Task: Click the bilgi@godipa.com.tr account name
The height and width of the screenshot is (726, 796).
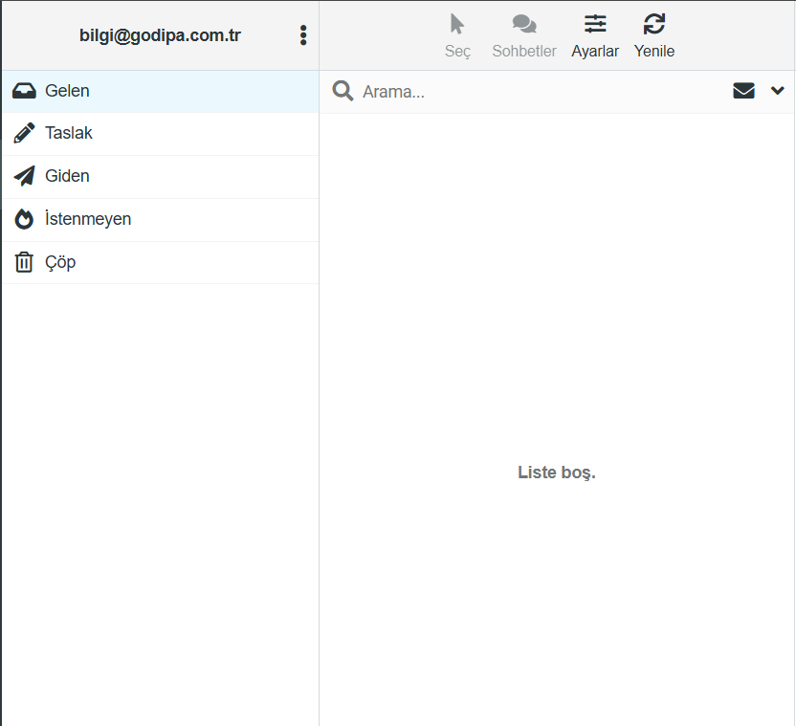Action: tap(160, 36)
